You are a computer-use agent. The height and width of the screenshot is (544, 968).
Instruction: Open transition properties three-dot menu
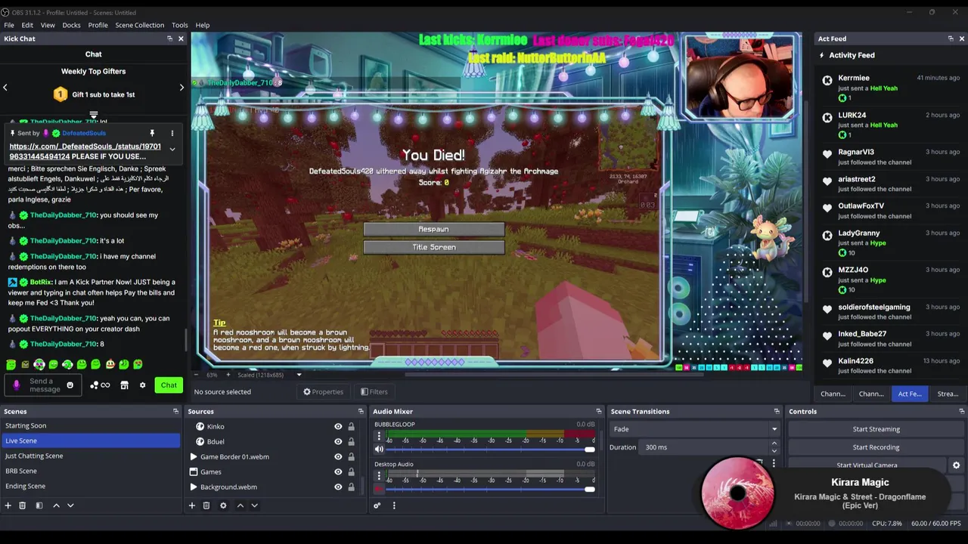tap(774, 464)
